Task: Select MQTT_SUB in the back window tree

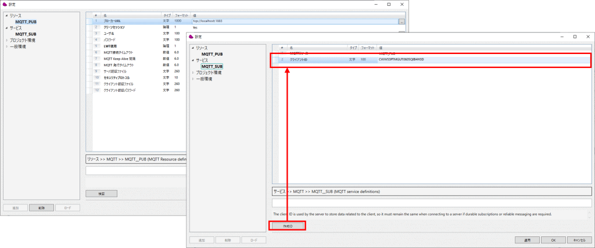Action: pyautogui.click(x=27, y=34)
